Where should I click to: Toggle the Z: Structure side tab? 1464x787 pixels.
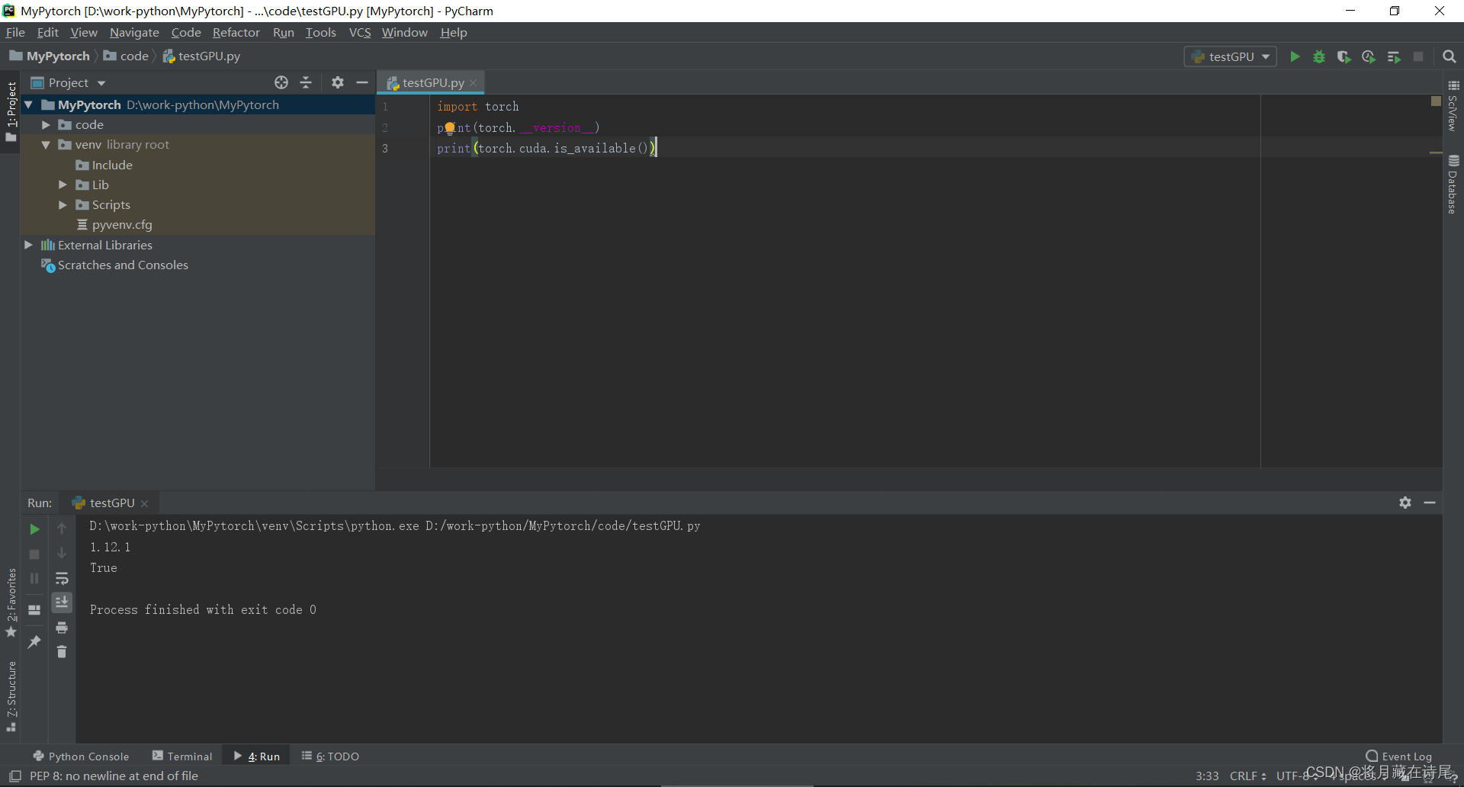(11, 696)
